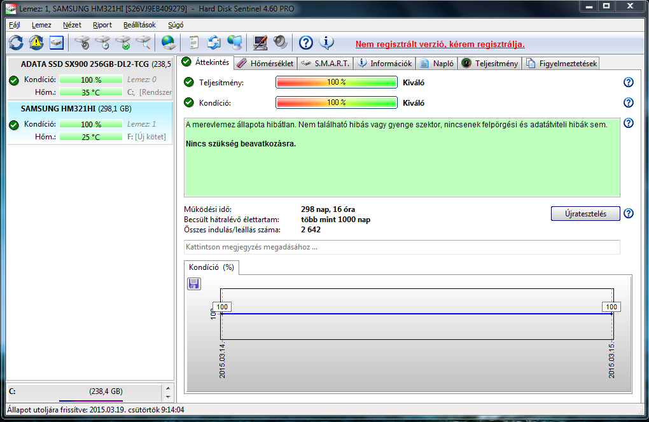Click the globe with disk toolbar icon

pos(169,43)
